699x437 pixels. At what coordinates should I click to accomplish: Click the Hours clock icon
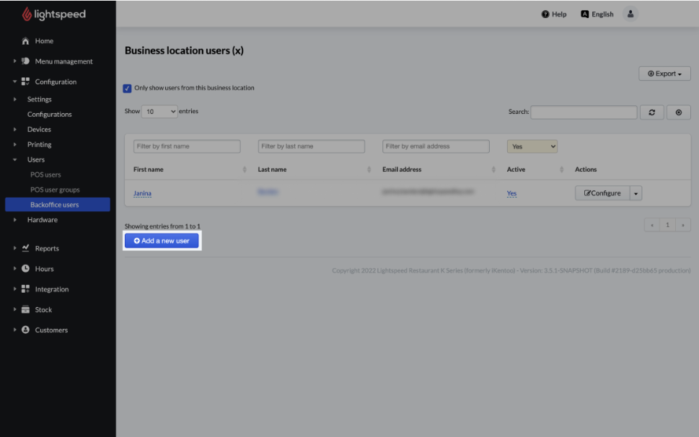[26, 269]
